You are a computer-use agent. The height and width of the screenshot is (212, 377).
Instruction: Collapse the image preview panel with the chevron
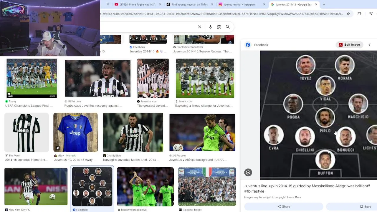369,45
